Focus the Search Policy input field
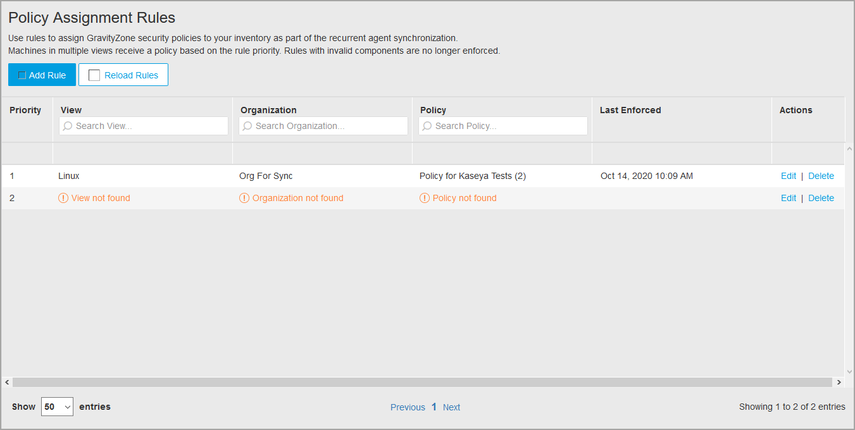Image resolution: width=855 pixels, height=430 pixels. 509,126
